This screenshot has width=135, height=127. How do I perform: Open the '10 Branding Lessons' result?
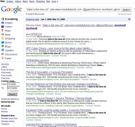tap(38, 60)
